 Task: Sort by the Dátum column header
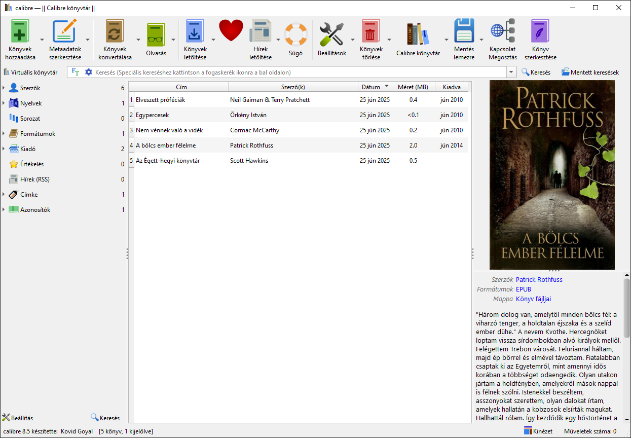pos(375,87)
